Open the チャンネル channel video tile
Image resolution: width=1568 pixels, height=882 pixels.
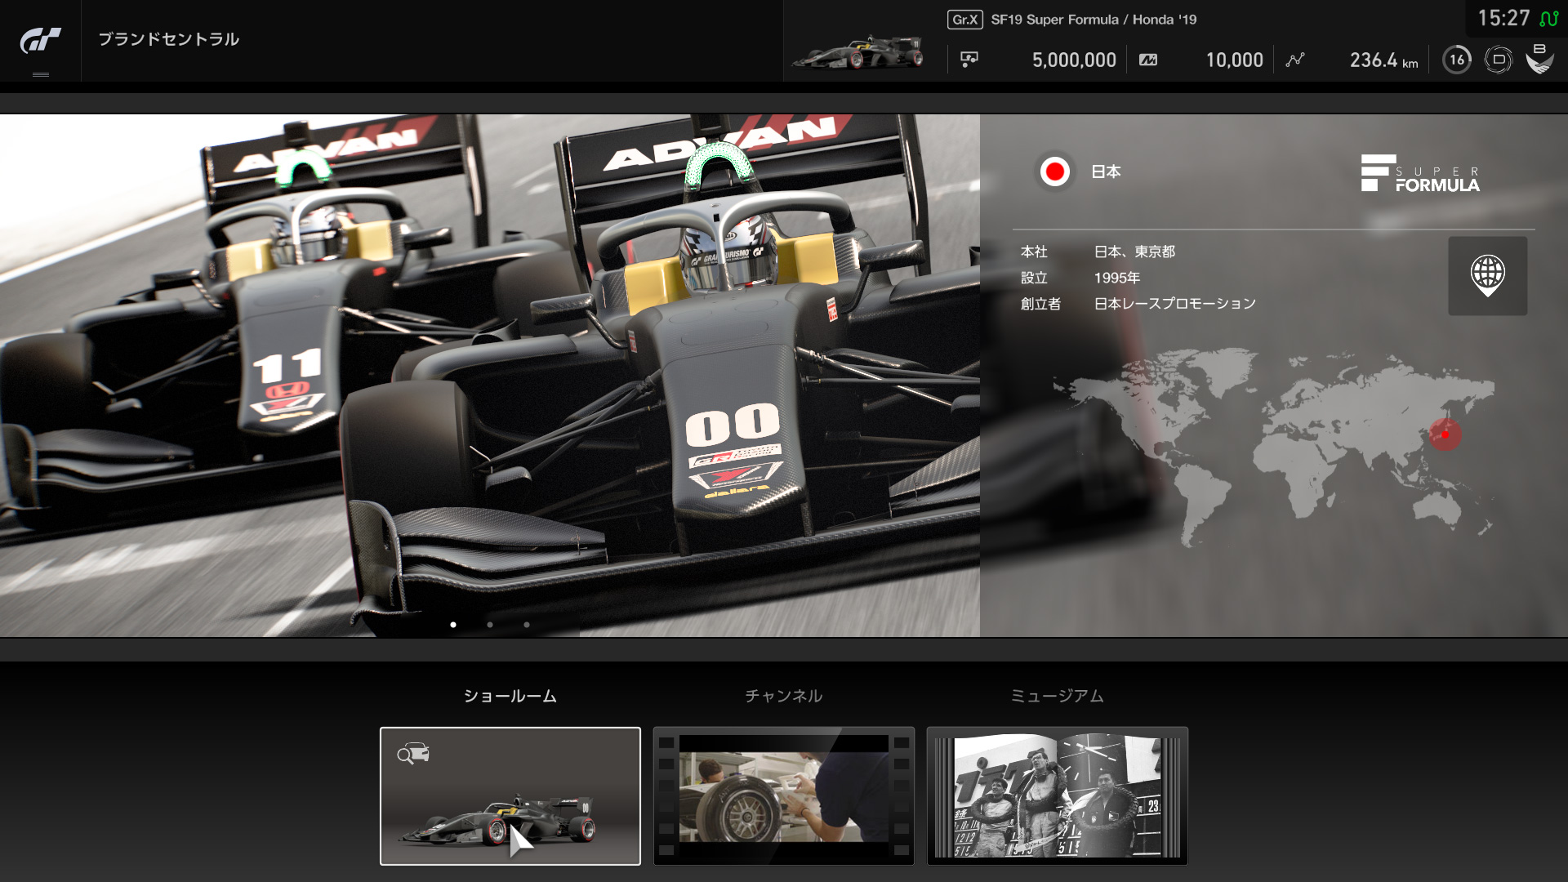click(783, 796)
